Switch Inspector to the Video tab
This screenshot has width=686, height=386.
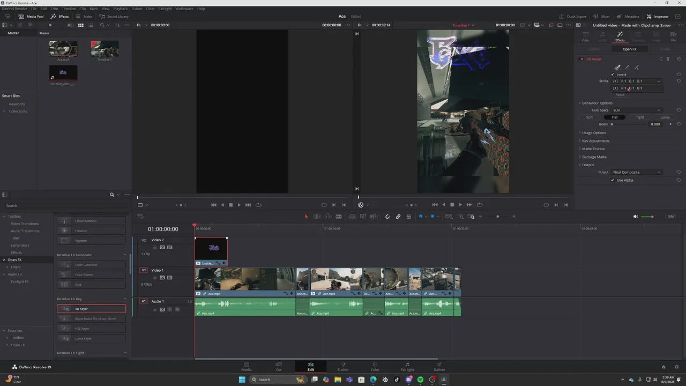(586, 36)
